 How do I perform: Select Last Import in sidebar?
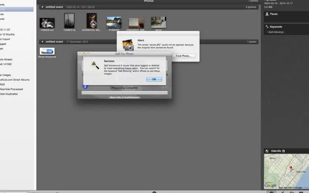coord(5,39)
